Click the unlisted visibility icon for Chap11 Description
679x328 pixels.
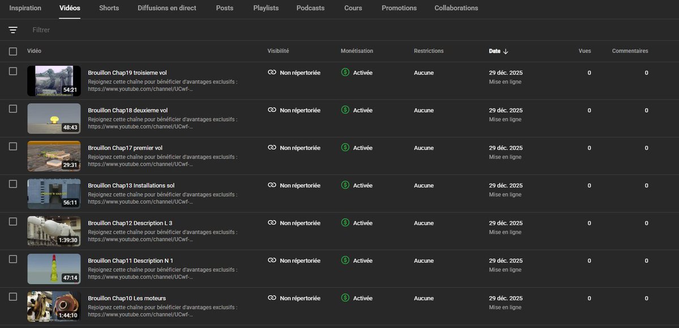tap(272, 261)
